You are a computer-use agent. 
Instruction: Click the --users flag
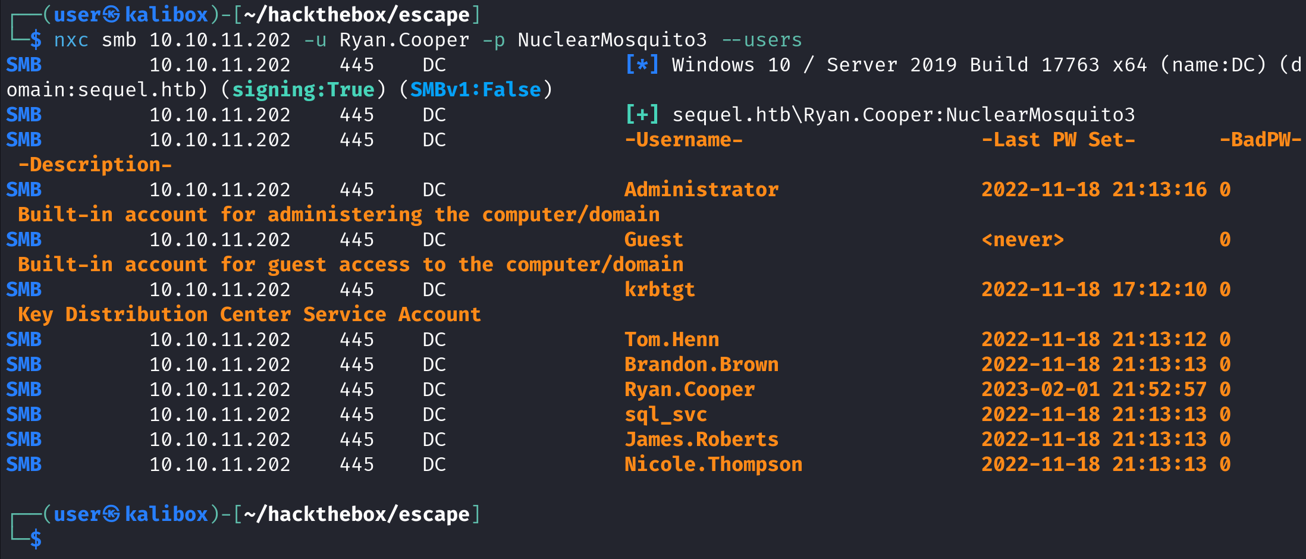761,40
